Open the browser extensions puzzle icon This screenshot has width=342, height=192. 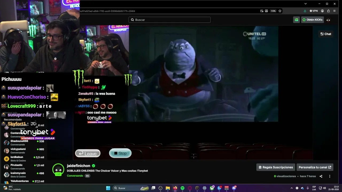click(x=328, y=11)
